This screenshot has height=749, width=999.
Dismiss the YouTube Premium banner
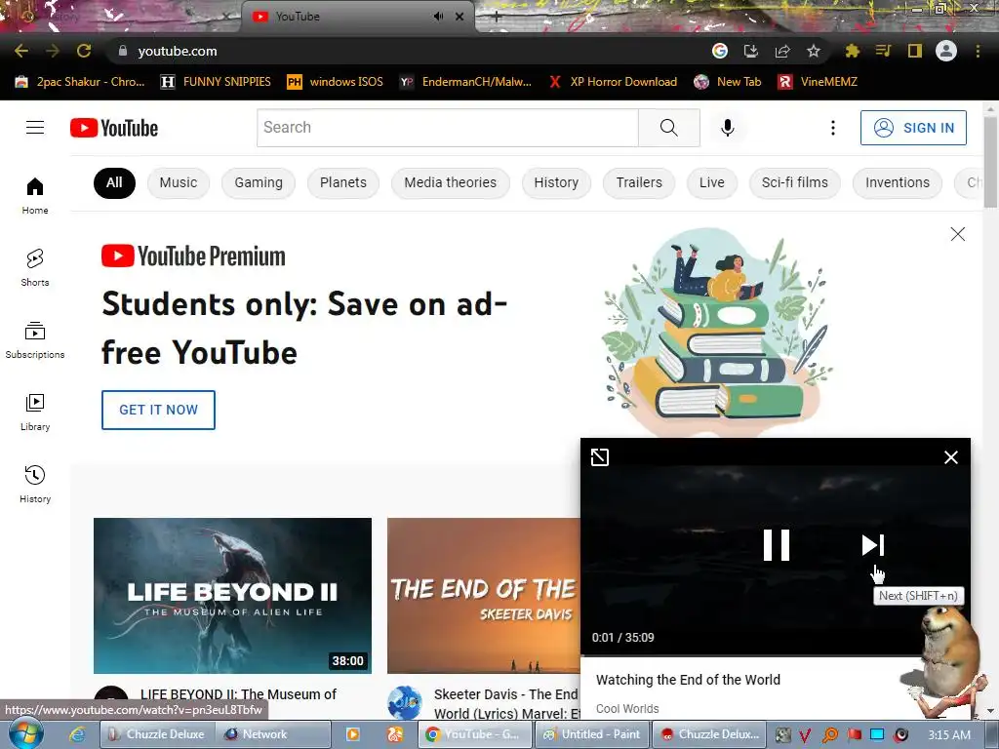(958, 234)
